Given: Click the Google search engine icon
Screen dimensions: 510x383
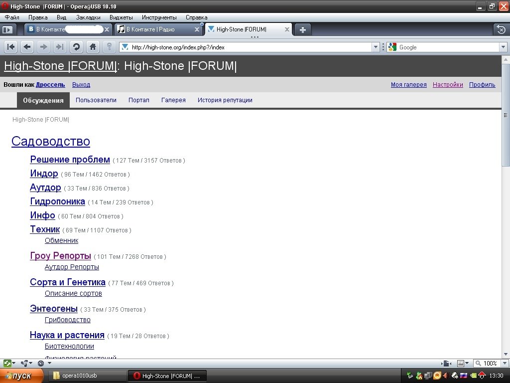Looking at the screenshot, I should (x=392, y=47).
